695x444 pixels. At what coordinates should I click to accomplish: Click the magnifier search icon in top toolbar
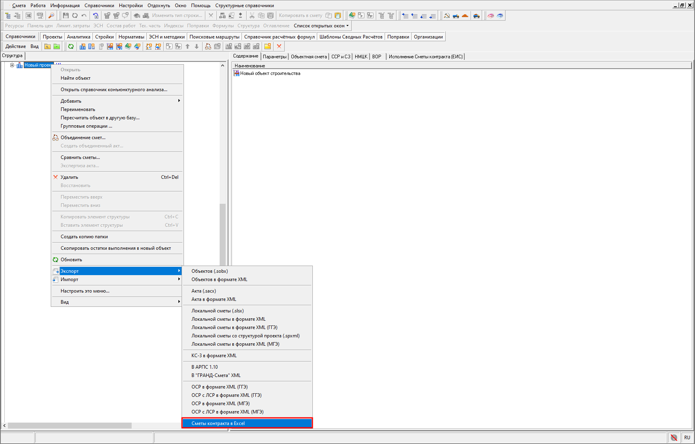pos(51,15)
